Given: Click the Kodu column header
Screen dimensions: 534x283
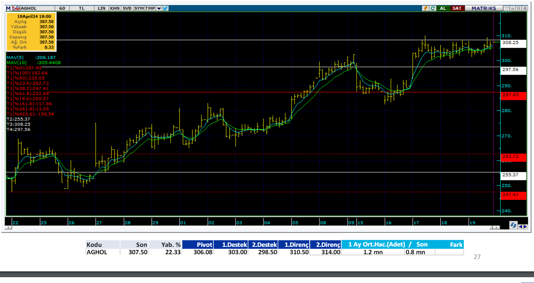Looking at the screenshot, I should tap(103, 245).
